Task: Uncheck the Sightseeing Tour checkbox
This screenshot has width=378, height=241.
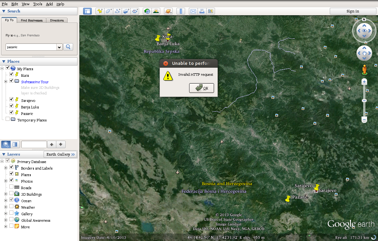Action: (x=12, y=81)
